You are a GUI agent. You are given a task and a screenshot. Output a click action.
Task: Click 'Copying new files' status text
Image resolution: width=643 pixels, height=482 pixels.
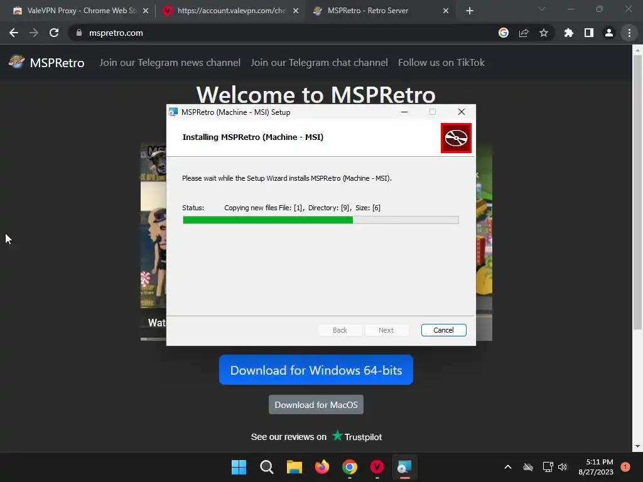click(x=302, y=208)
